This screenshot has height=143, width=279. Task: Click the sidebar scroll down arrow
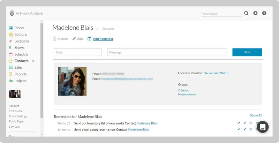42,135
